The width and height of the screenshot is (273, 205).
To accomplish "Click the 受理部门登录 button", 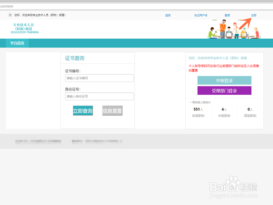I will [224, 91].
